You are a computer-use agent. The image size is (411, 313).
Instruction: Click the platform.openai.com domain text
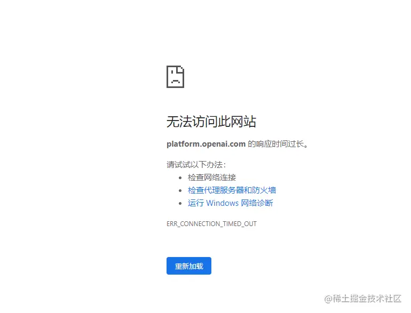pyautogui.click(x=206, y=144)
